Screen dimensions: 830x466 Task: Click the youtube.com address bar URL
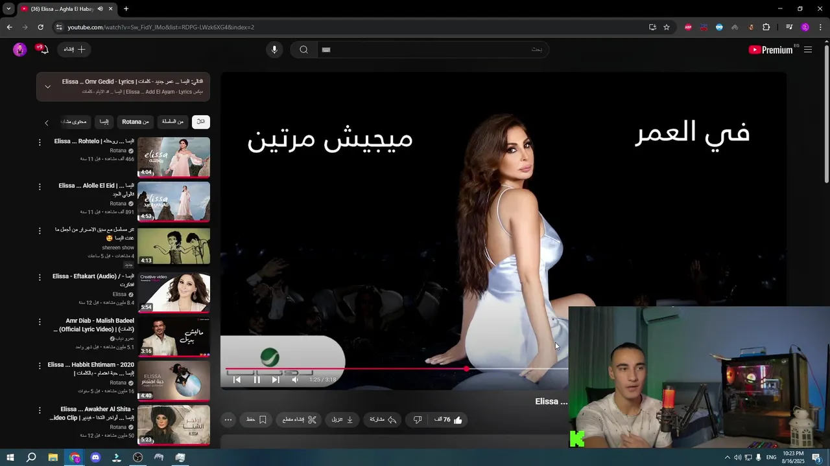coord(161,27)
